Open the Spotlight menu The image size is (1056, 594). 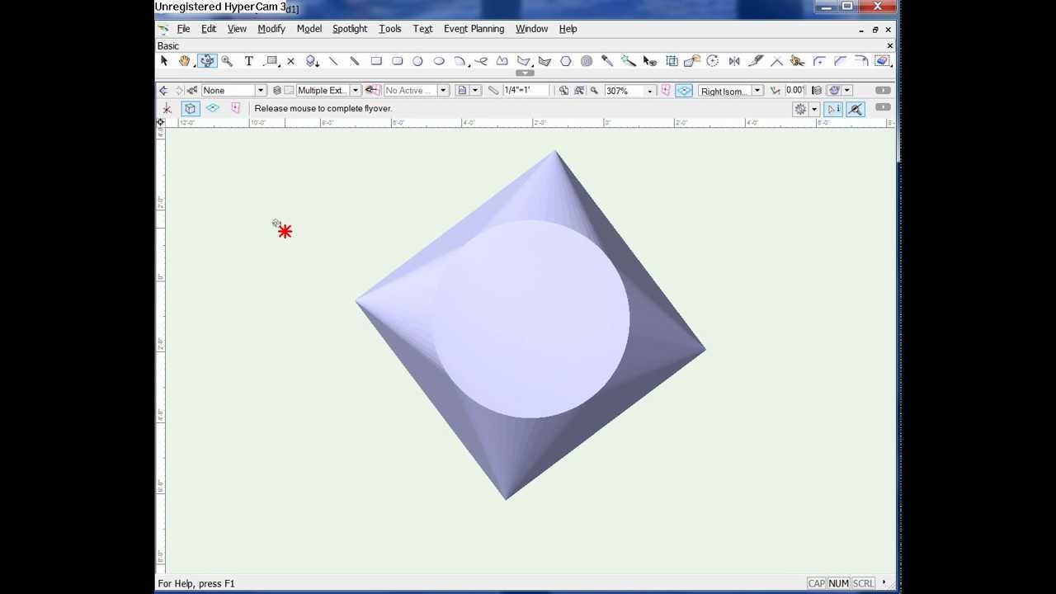click(x=350, y=29)
